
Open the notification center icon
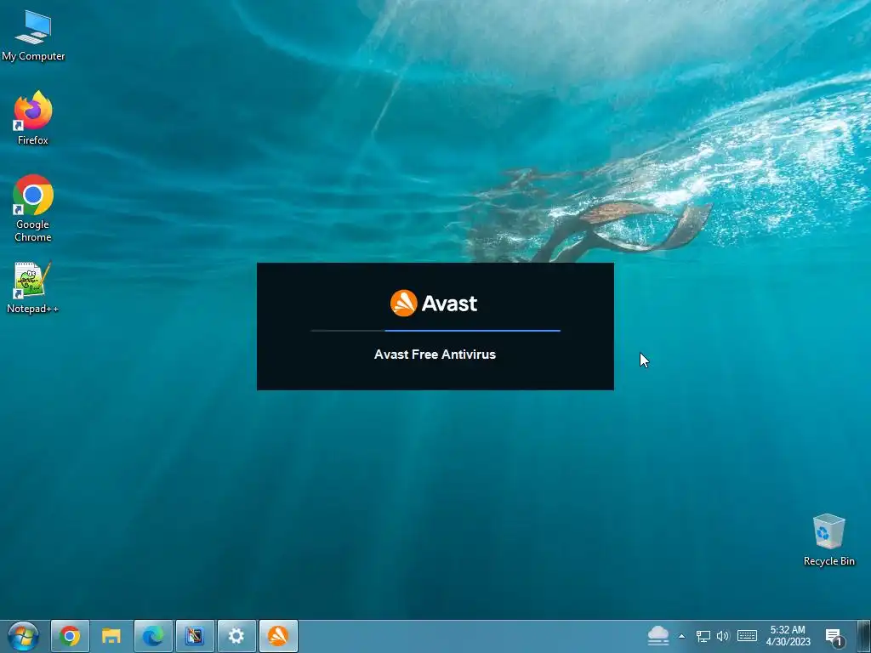834,637
